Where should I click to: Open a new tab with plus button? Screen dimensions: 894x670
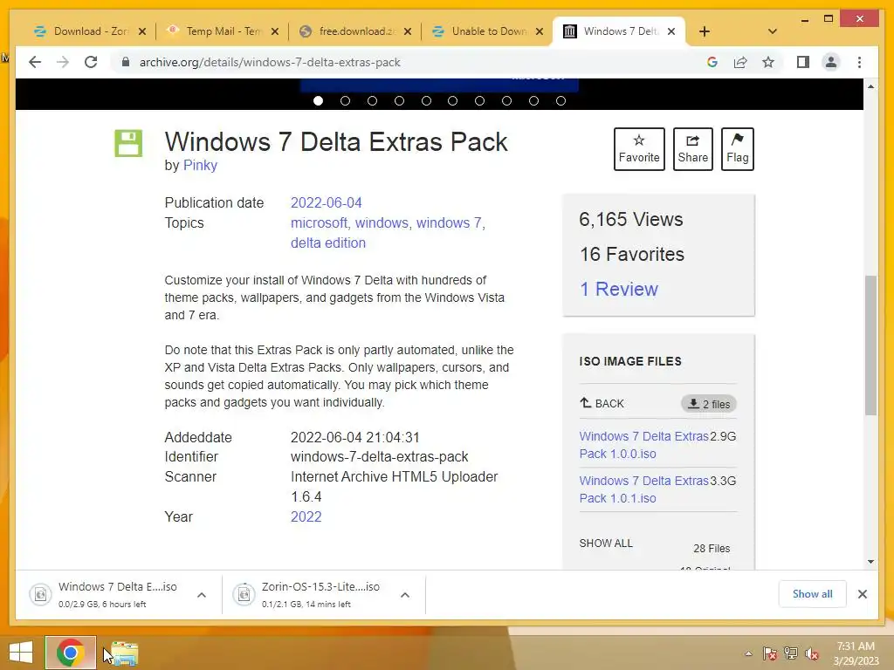(705, 31)
